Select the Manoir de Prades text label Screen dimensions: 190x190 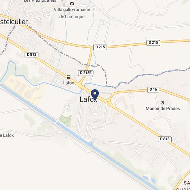(163, 108)
